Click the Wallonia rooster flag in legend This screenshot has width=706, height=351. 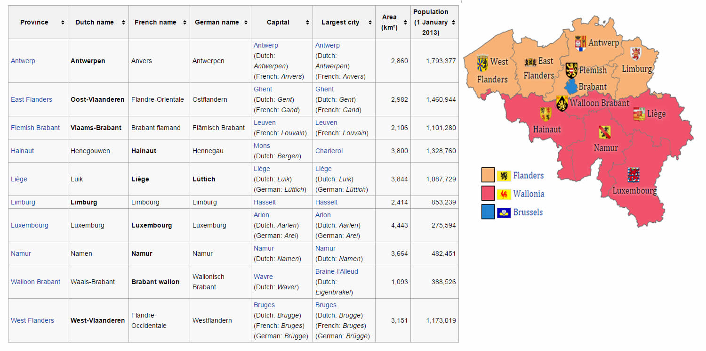pyautogui.click(x=504, y=194)
